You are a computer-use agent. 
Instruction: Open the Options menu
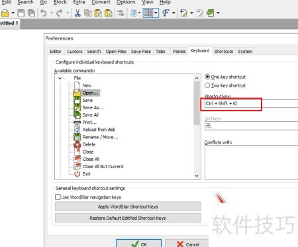(x=126, y=2)
